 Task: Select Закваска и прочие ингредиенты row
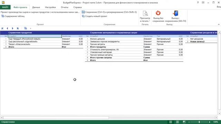(x=134, y=41)
